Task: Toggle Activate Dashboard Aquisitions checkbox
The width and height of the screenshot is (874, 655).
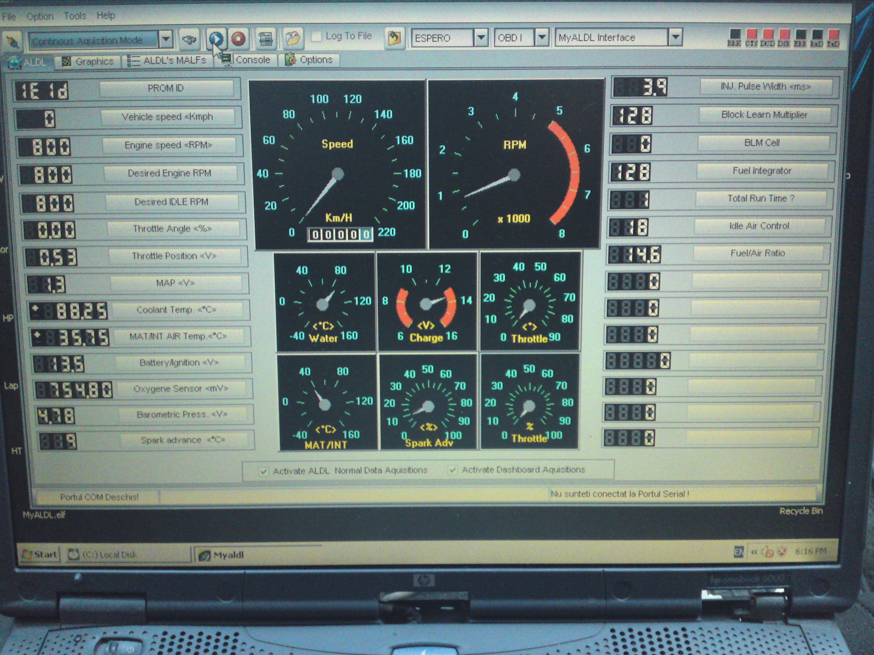Action: point(452,470)
